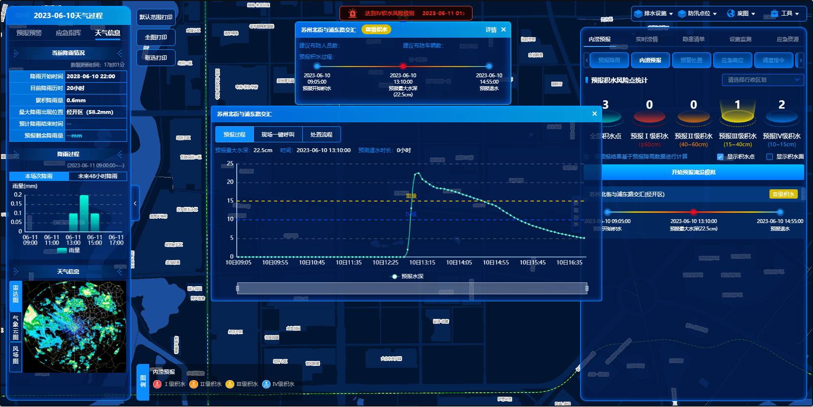The height and width of the screenshot is (407, 813).
Task: Collapse the left weather panel
Action: 135,203
